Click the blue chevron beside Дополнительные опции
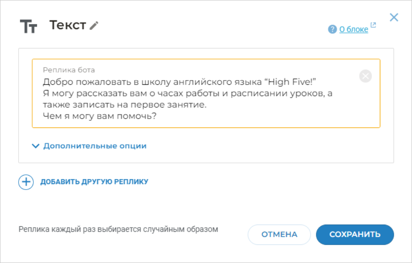Viewport: 412px width, 263px height. 36,145
